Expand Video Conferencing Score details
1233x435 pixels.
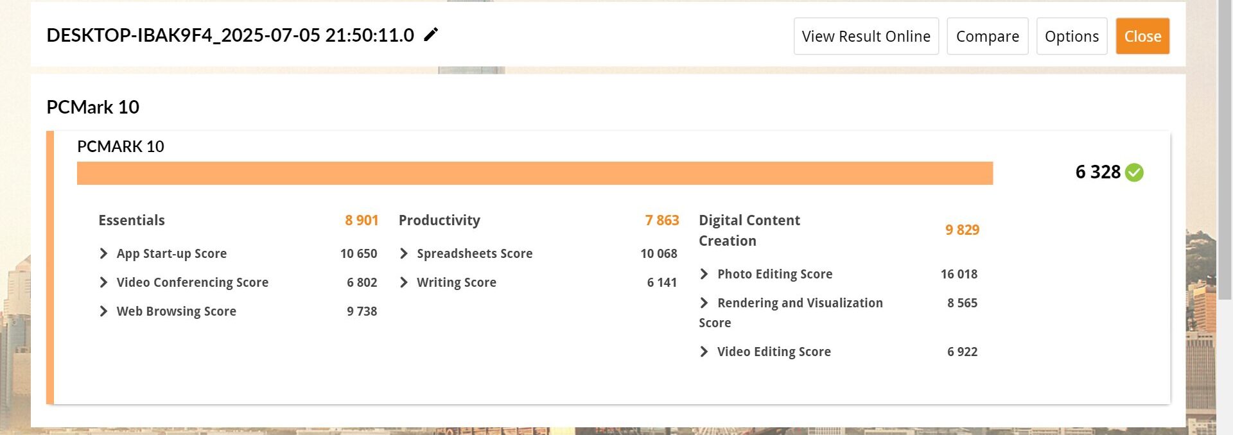[x=103, y=282]
